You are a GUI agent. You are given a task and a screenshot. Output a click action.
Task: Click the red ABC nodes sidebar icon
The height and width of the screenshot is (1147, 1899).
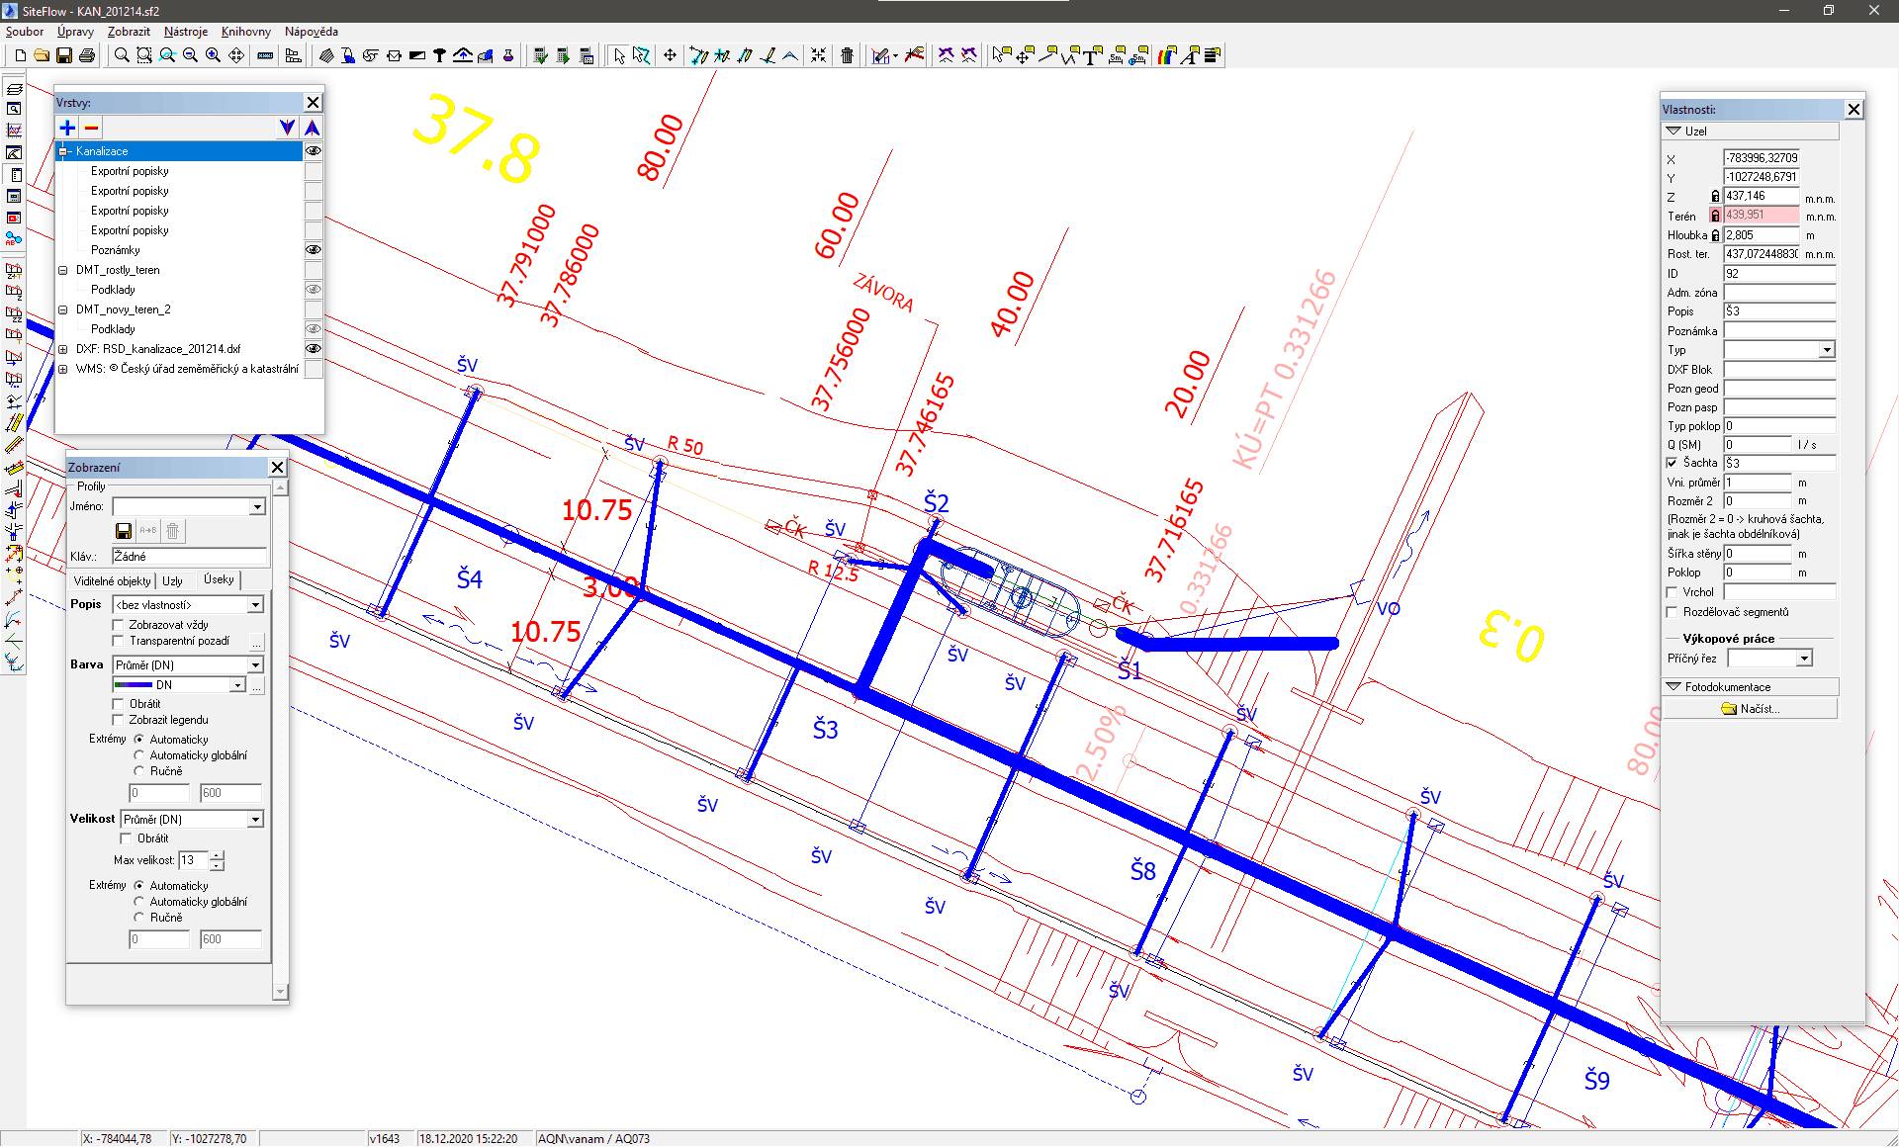tap(14, 238)
